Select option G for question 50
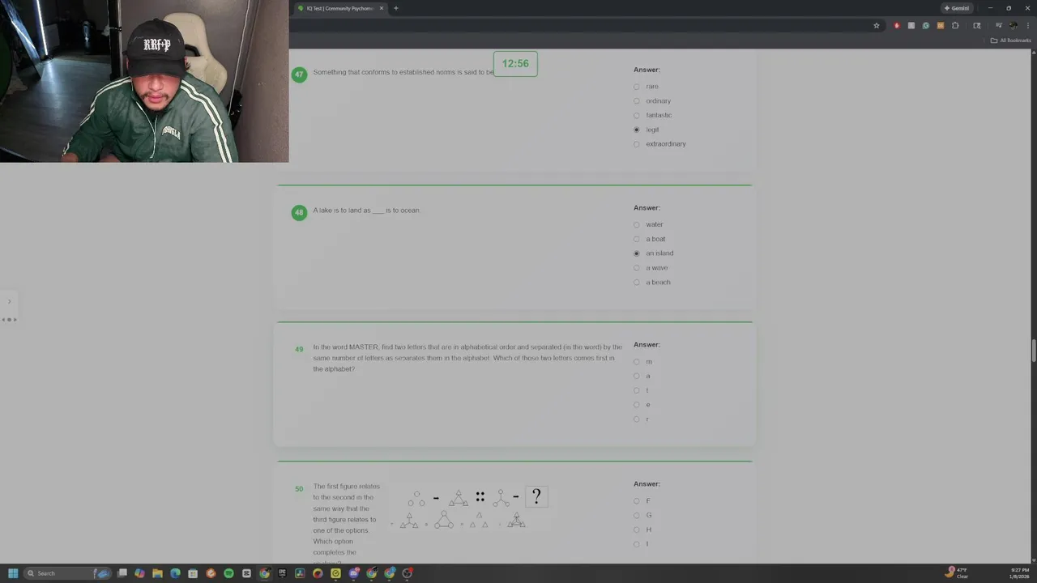 (636, 515)
